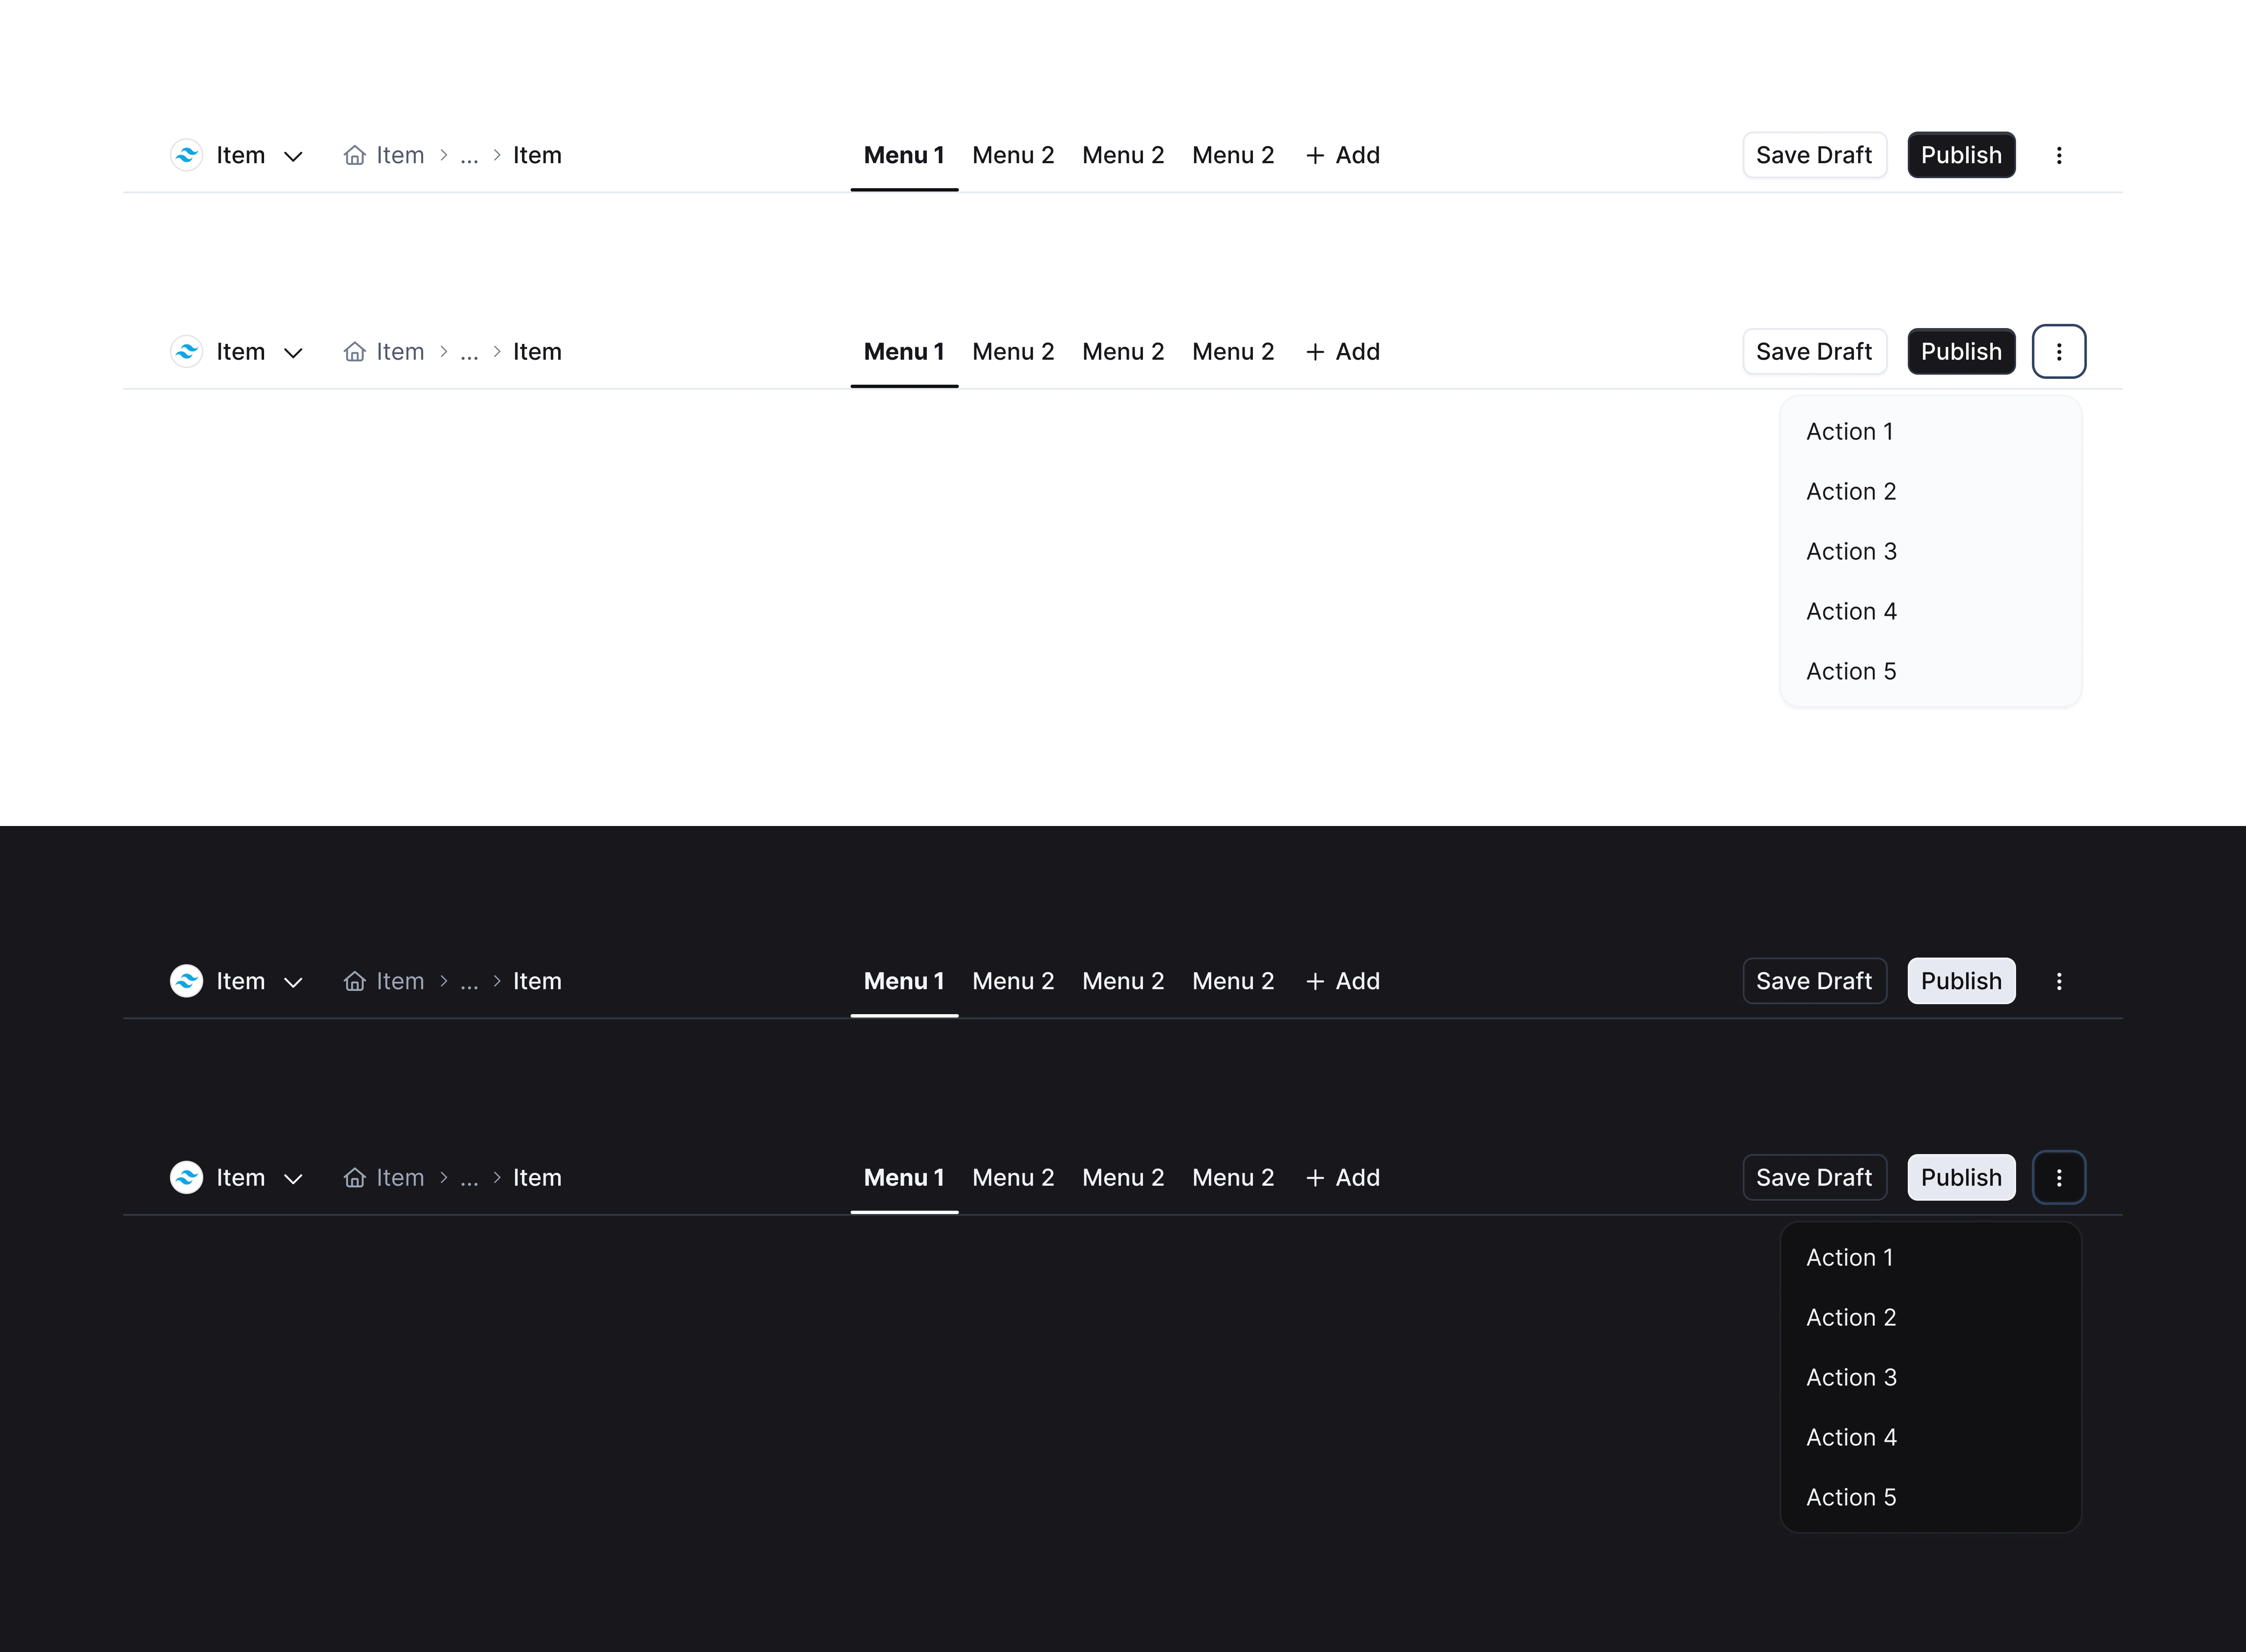Close the focused kebab menu button in the light theme
Viewport: 2246px width, 1652px height.
coord(2059,351)
